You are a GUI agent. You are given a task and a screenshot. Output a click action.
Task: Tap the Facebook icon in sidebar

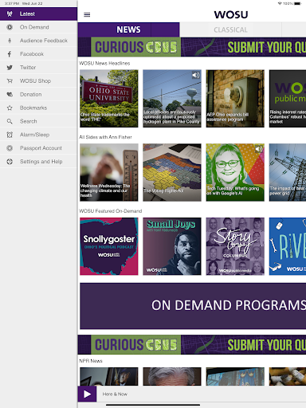(x=10, y=54)
